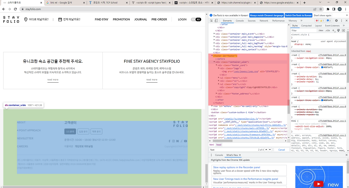This screenshot has width=349, height=188.
Task: Expand the div container main_event node
Action: point(214,34)
